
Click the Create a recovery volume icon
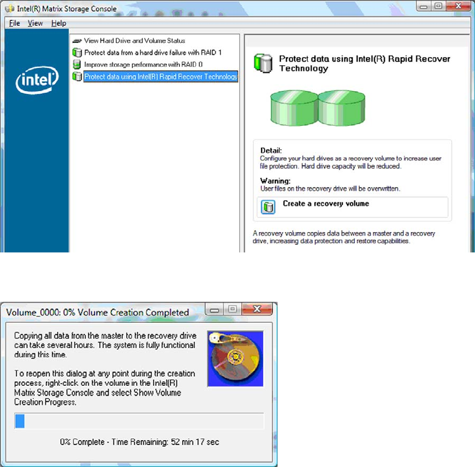pyautogui.click(x=268, y=207)
